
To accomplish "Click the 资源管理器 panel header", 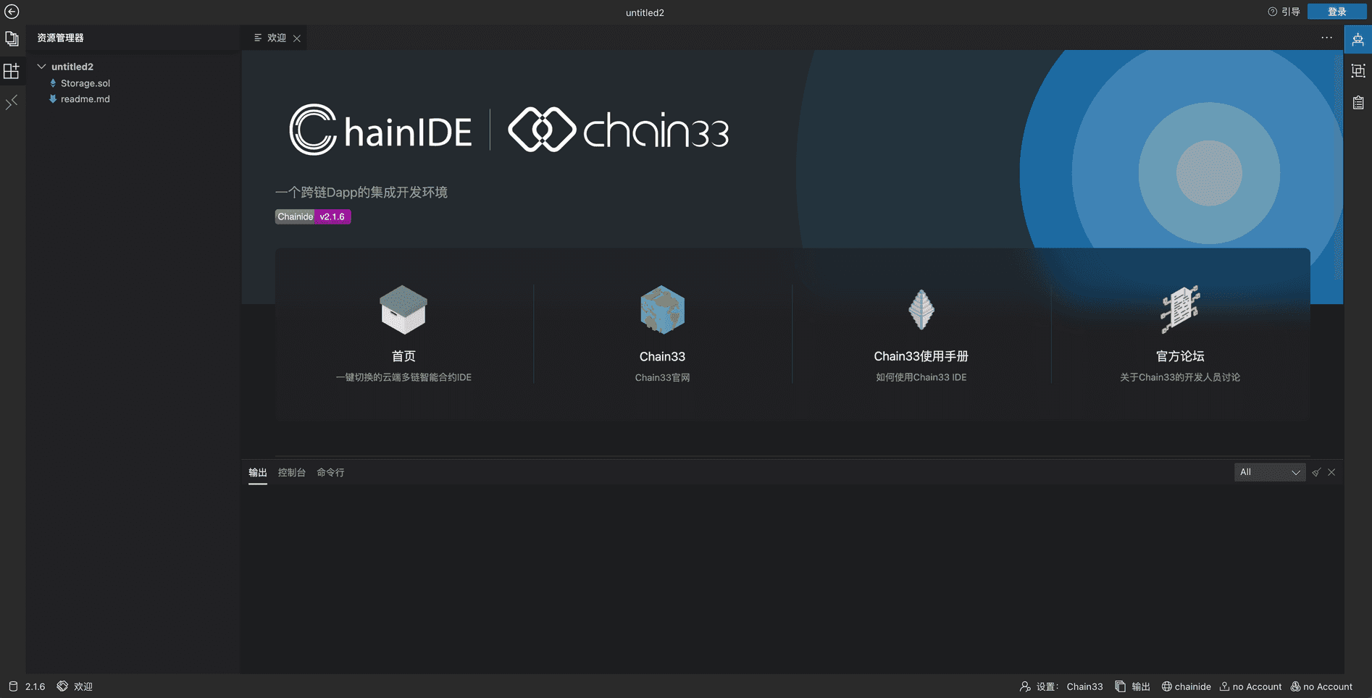I will pyautogui.click(x=61, y=38).
